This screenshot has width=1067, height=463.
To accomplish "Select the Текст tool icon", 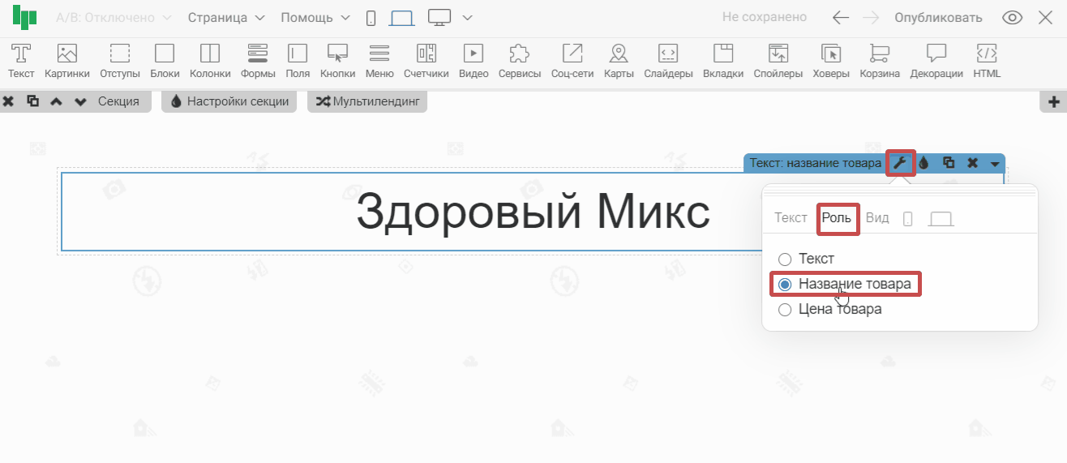I will click(x=21, y=54).
